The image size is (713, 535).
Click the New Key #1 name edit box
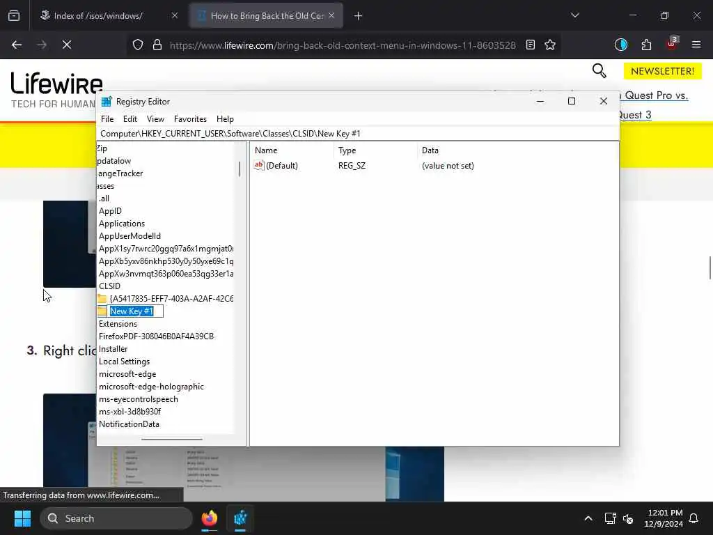click(136, 311)
